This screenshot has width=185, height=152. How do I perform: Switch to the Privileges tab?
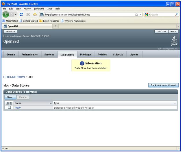click(x=86, y=55)
